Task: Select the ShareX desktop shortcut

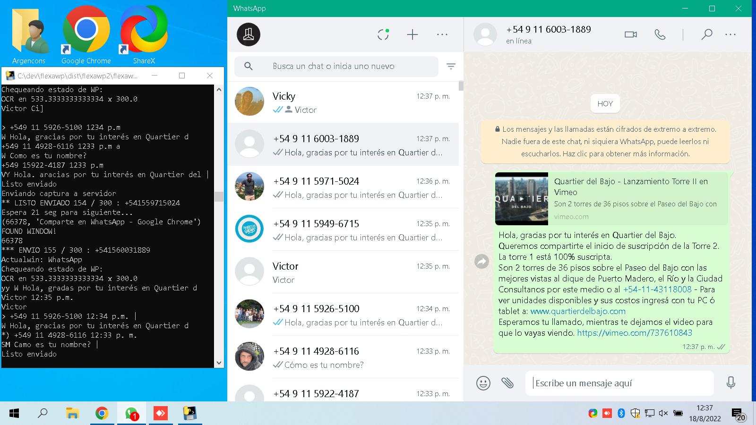Action: pyautogui.click(x=144, y=36)
